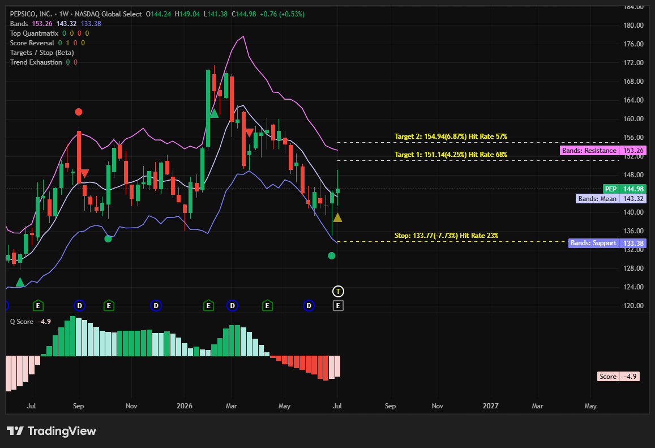Viewport: 655px width, 448px height.
Task: Click the most recent Q Score histogram bar
Action: coord(337,366)
